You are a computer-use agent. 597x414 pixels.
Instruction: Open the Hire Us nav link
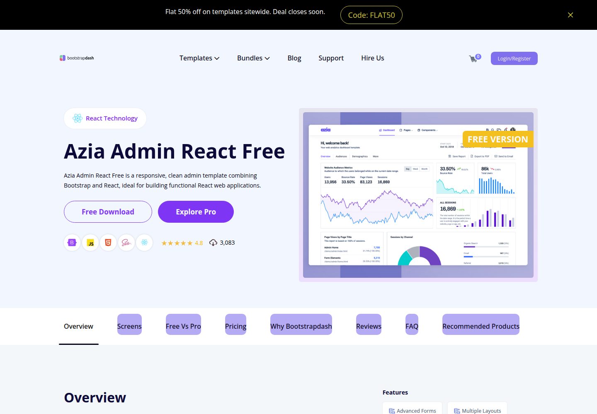click(373, 58)
